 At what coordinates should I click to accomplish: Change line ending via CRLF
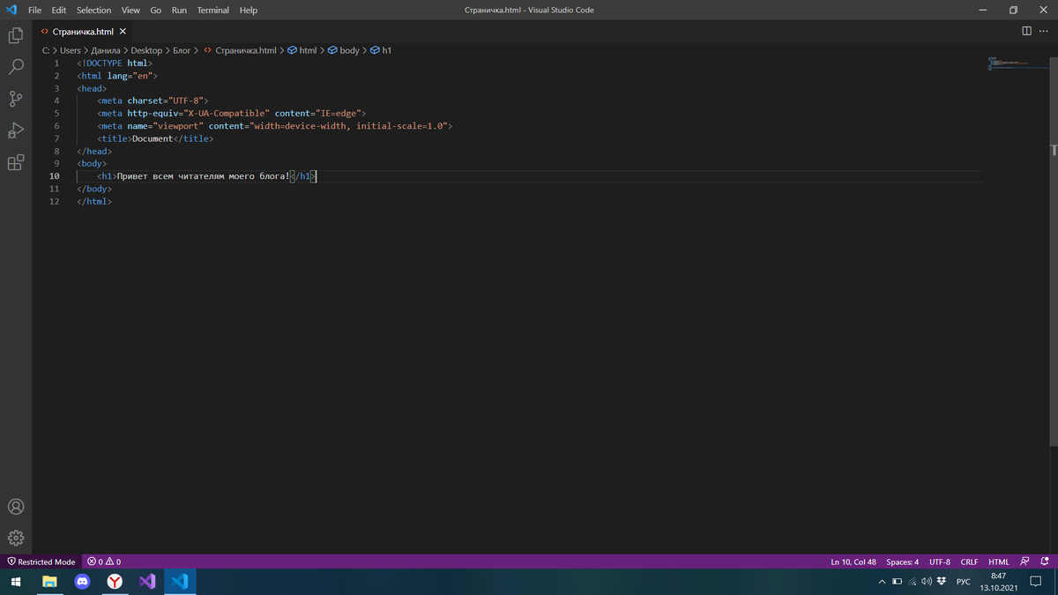point(969,562)
